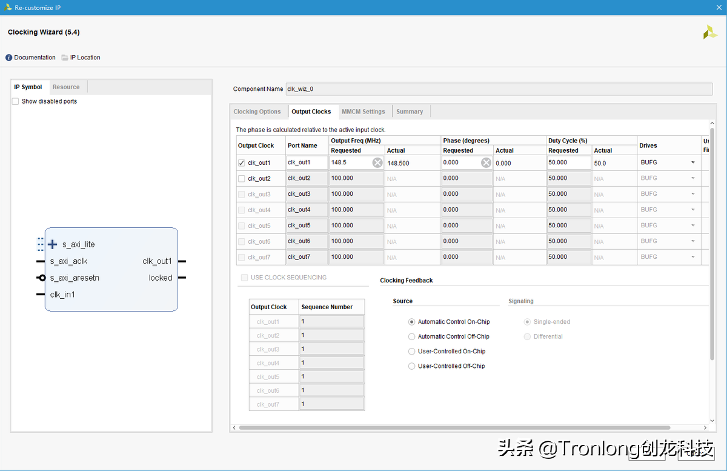
Task: Edit clk_out1 requested duty cycle
Action: (568, 162)
